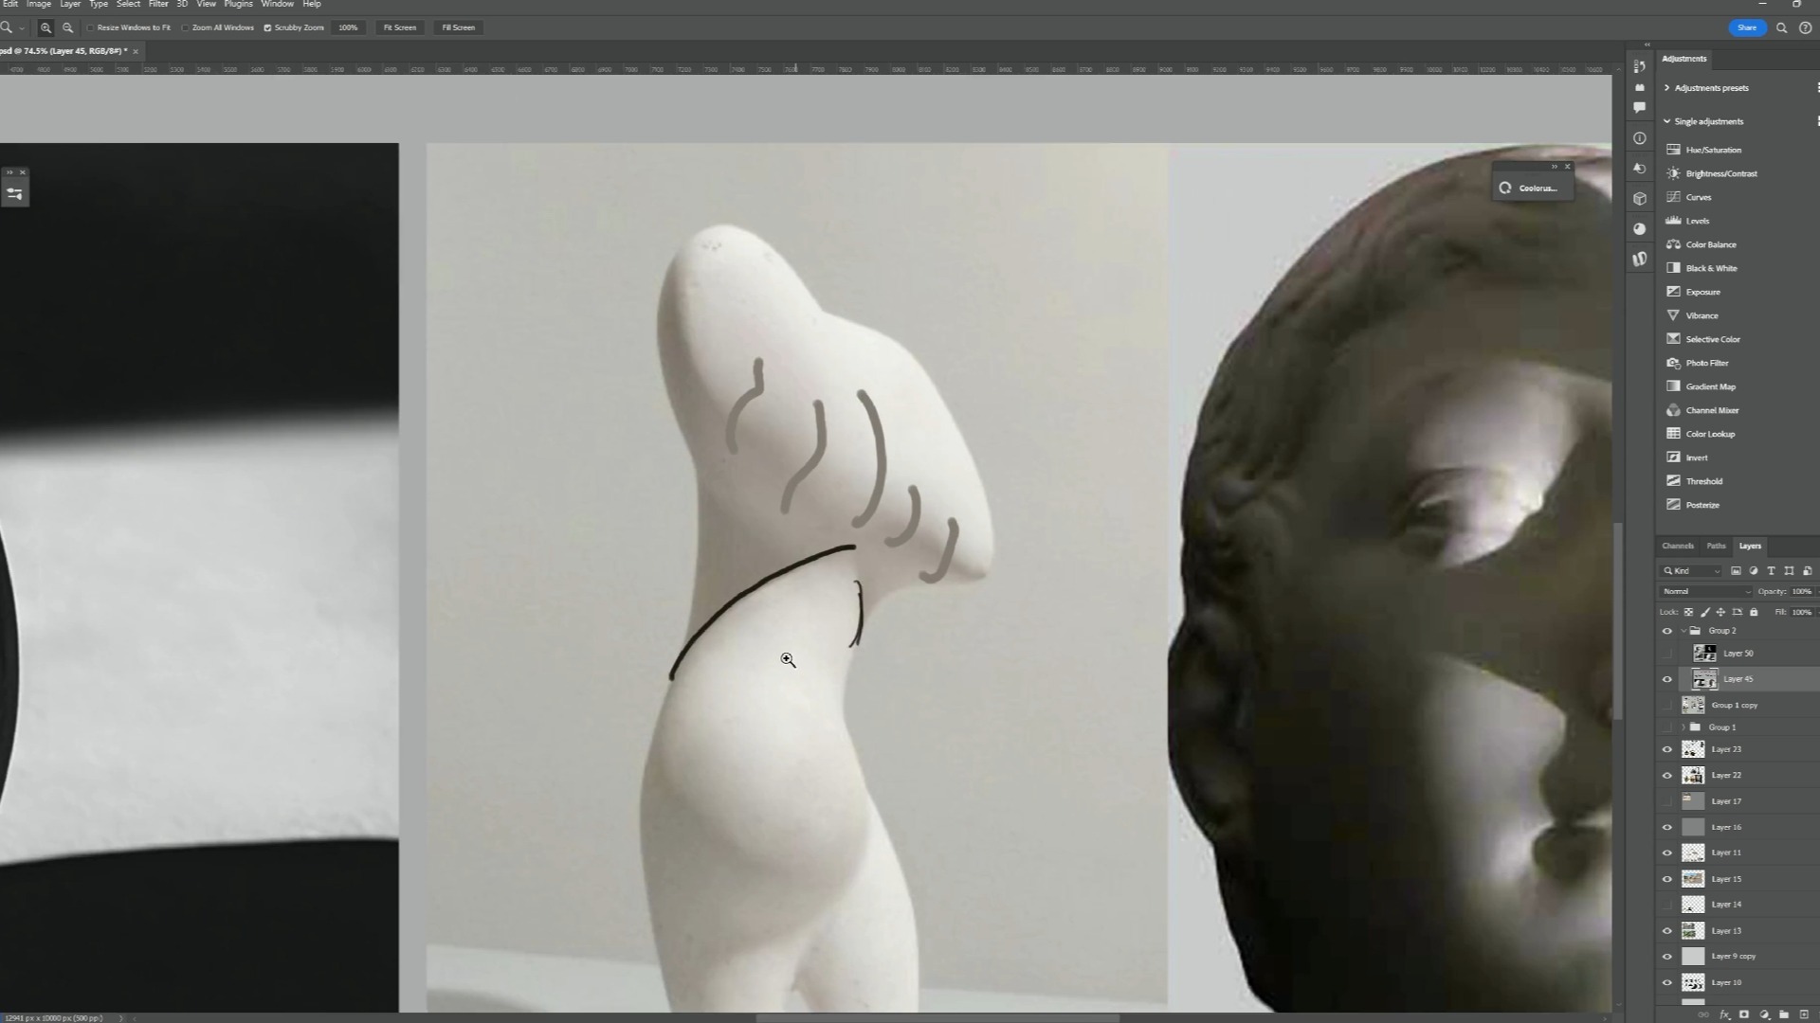The height and width of the screenshot is (1023, 1820).
Task: Show Layer 17 visibility box
Action: pos(1667,801)
